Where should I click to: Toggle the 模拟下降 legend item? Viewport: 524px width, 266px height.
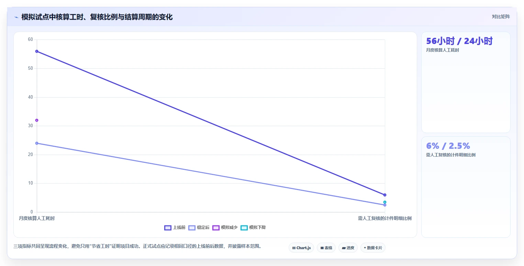click(x=253, y=228)
